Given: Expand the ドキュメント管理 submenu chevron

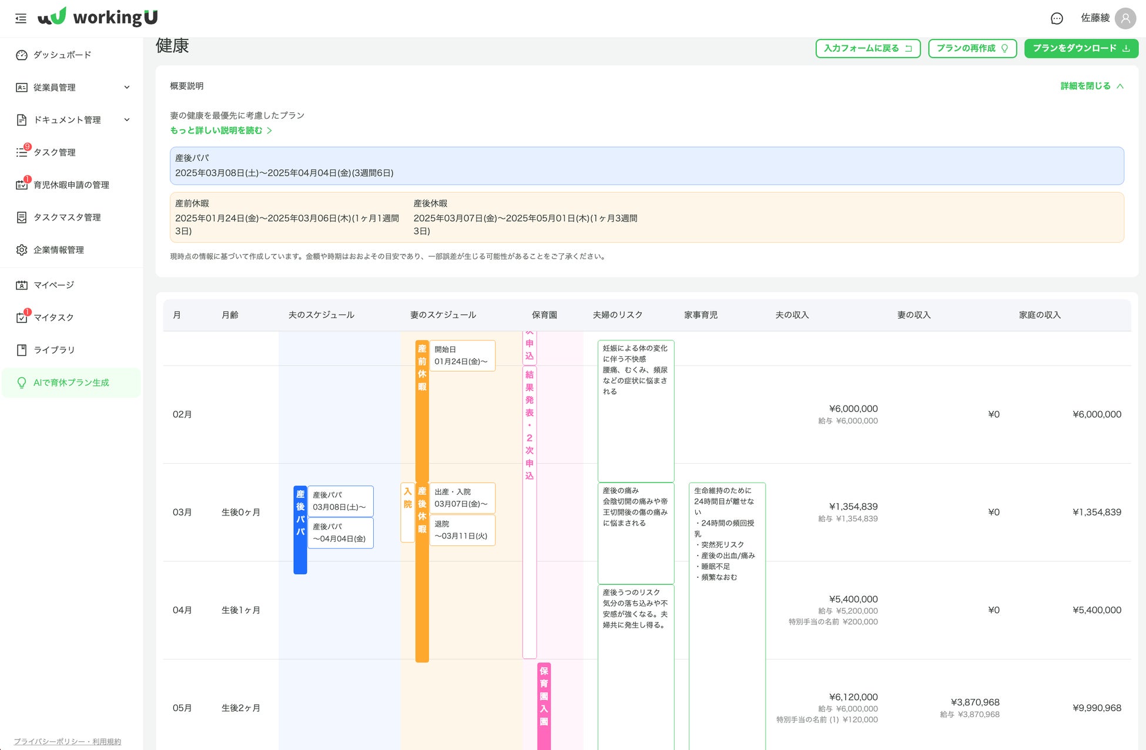Looking at the screenshot, I should click(x=126, y=120).
